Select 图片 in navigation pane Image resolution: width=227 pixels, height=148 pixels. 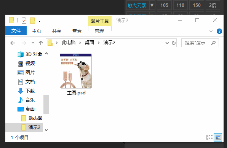tap(26, 73)
